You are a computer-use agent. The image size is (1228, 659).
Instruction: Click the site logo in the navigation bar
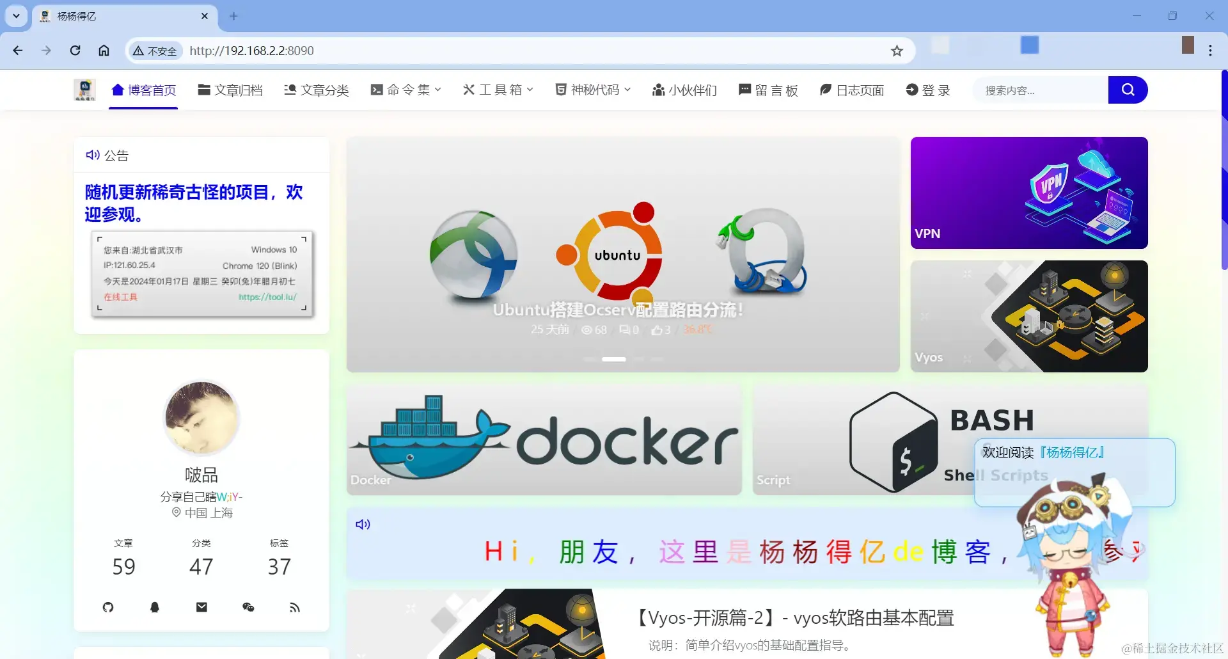[x=84, y=90]
